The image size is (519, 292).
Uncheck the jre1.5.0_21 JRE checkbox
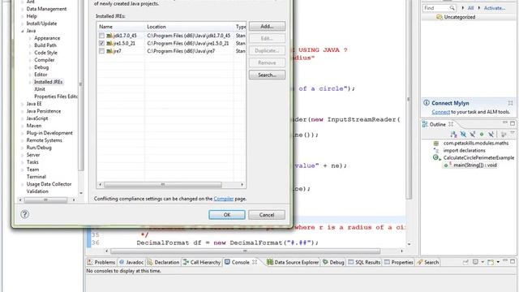click(101, 43)
